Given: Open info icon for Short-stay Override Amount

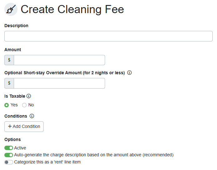Looking at the screenshot, I should pos(129,73).
